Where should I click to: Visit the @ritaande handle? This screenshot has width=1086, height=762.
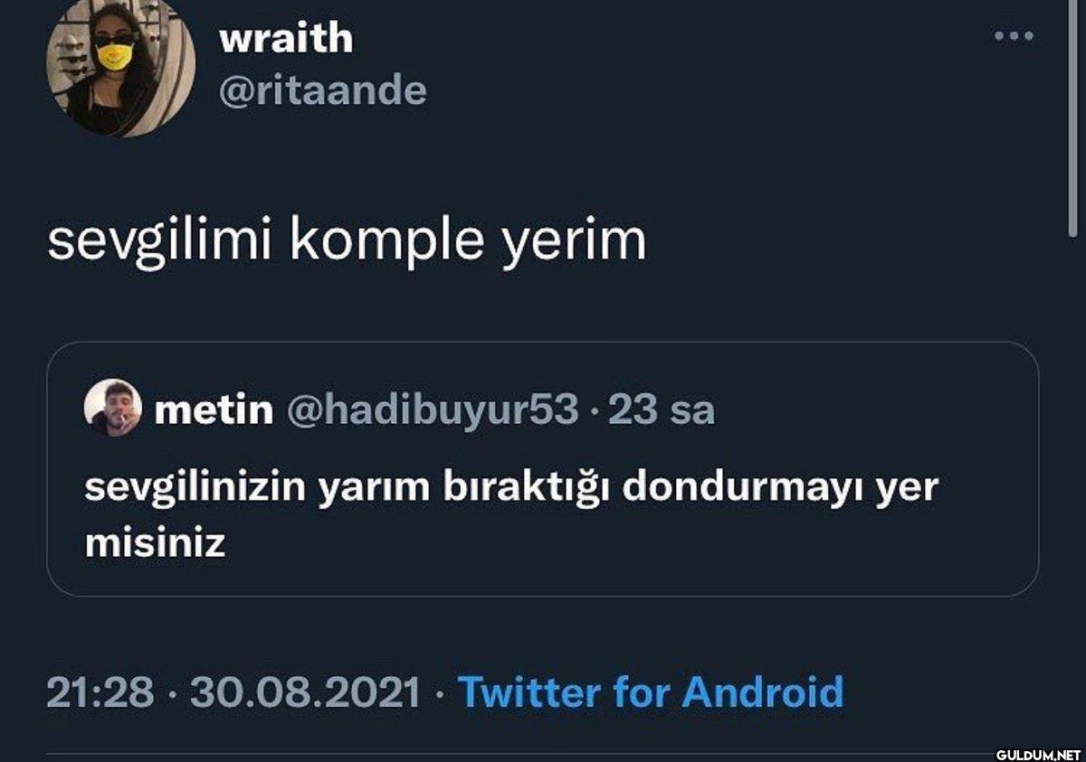click(x=323, y=91)
